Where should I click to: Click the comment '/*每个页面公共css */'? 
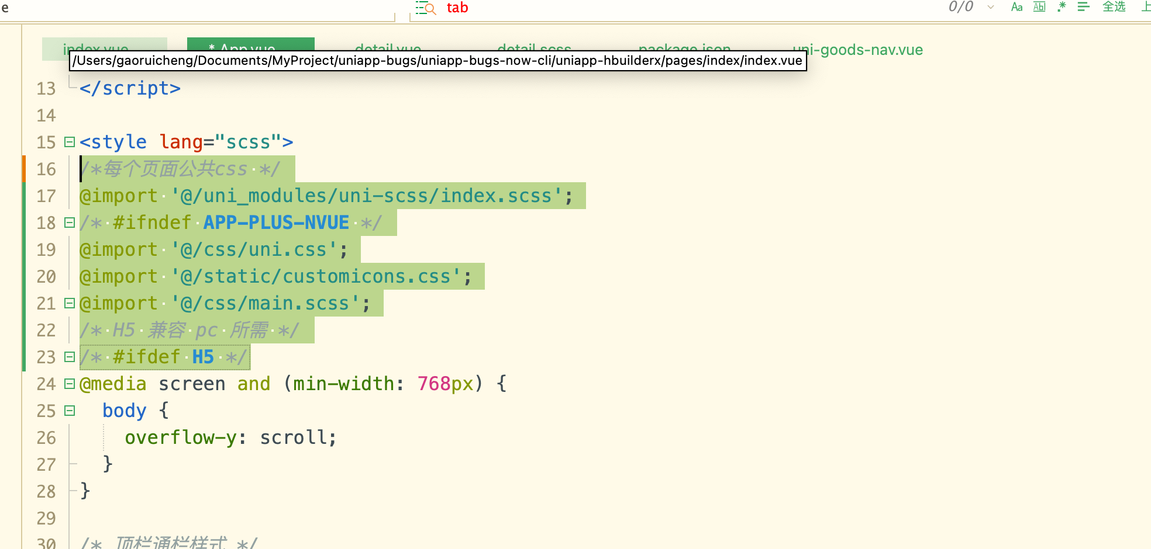point(180,169)
